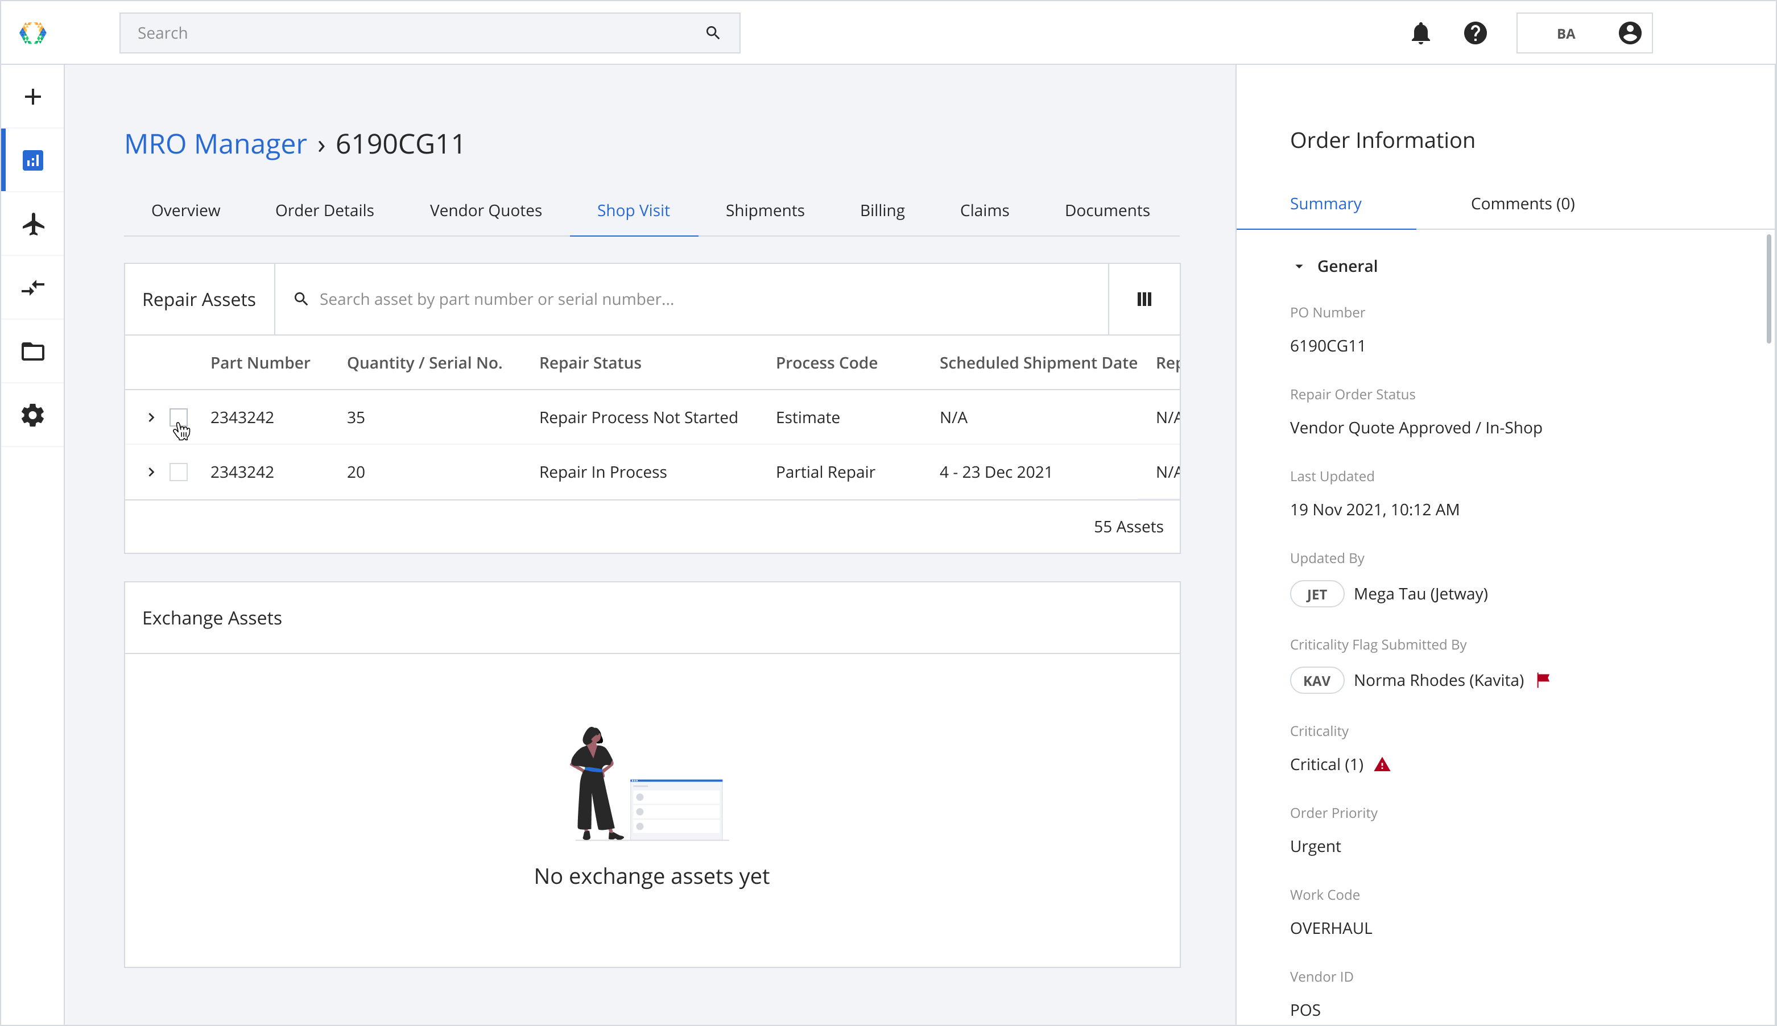
Task: Click the Repair Assets heading
Action: click(x=199, y=300)
